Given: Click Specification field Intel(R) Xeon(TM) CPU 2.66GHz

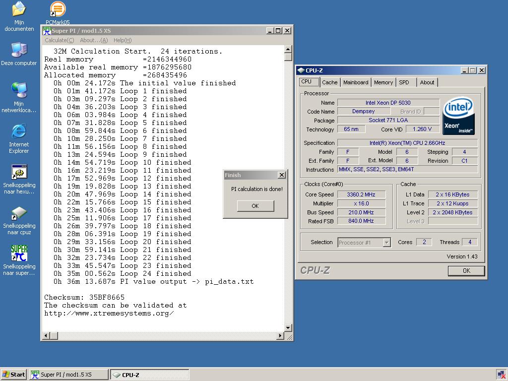Looking at the screenshot, I should coord(407,143).
